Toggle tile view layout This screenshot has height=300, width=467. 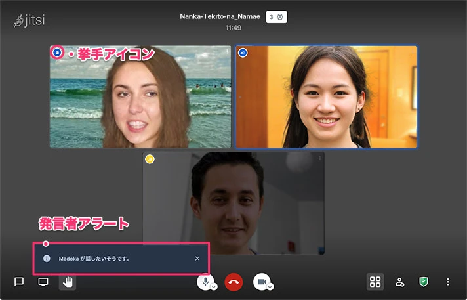(x=375, y=282)
